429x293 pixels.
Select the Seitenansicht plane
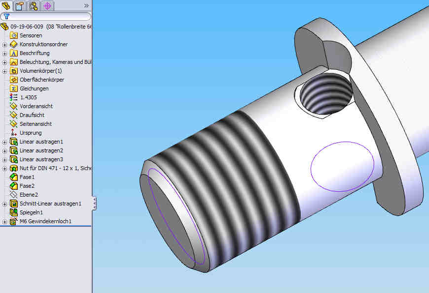click(x=36, y=124)
